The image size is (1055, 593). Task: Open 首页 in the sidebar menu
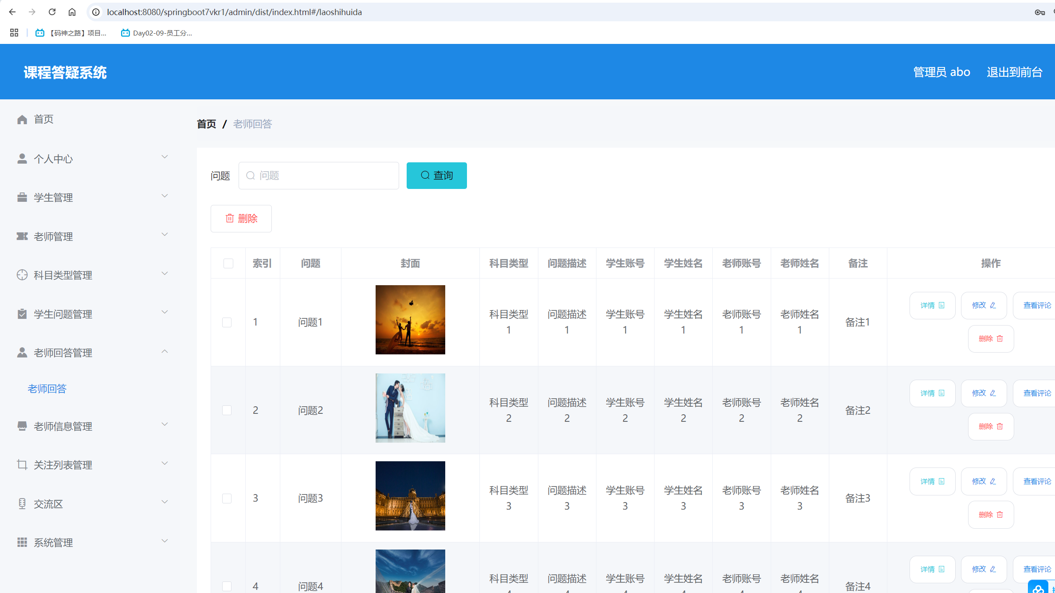tap(43, 119)
